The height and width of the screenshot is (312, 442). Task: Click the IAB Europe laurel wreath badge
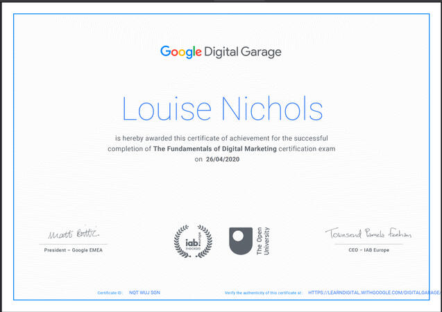(x=193, y=241)
